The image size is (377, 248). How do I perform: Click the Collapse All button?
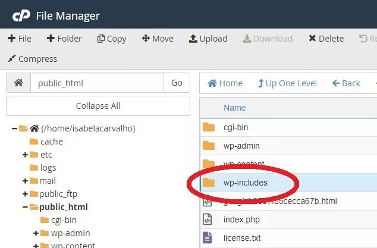pos(98,106)
